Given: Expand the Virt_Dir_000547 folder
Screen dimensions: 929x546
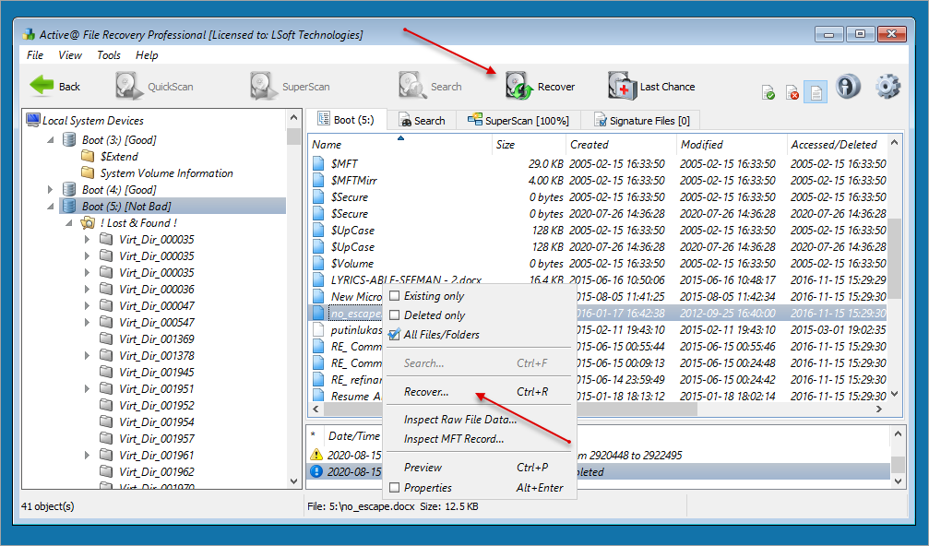Looking at the screenshot, I should (87, 322).
